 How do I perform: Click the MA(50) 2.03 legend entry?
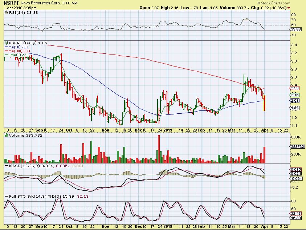(16, 47)
